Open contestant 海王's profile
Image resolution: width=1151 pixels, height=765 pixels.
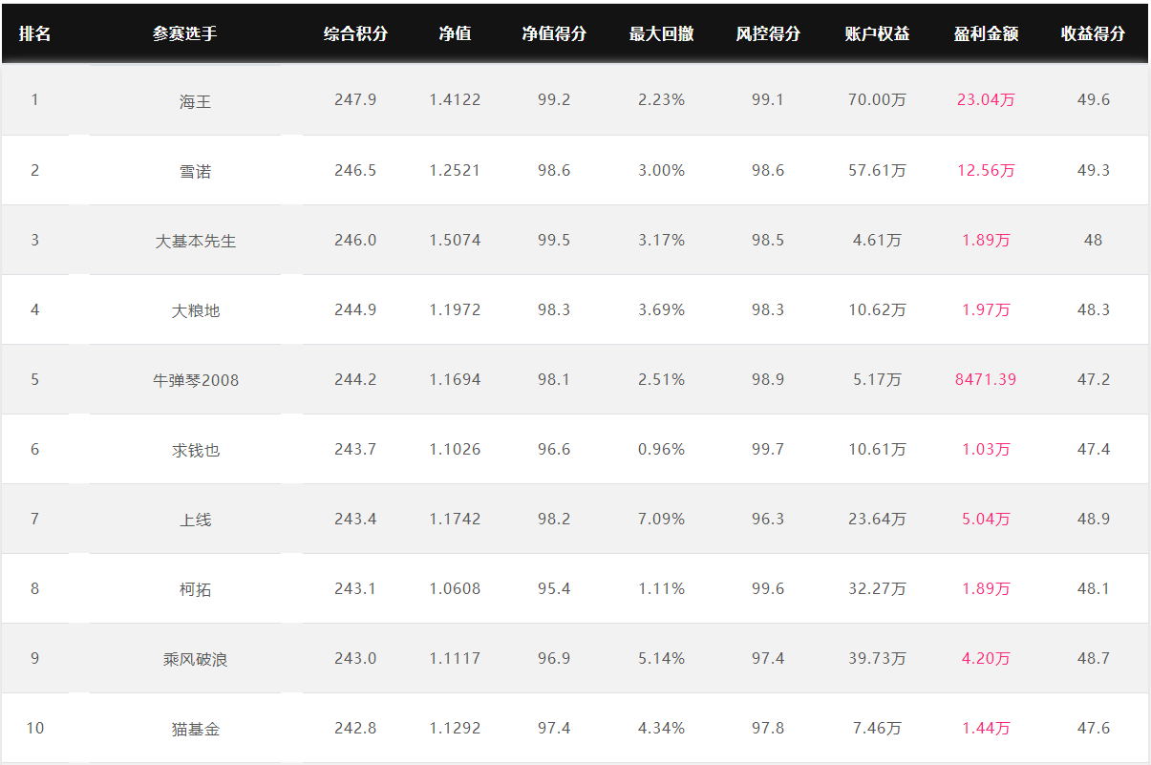pyautogui.click(x=195, y=100)
